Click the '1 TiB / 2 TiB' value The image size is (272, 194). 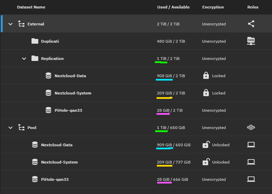168,59
